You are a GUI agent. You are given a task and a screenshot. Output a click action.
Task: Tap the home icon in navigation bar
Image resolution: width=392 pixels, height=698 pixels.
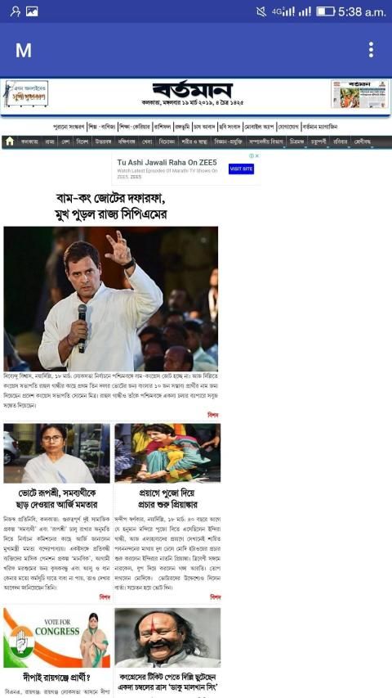tap(9, 141)
